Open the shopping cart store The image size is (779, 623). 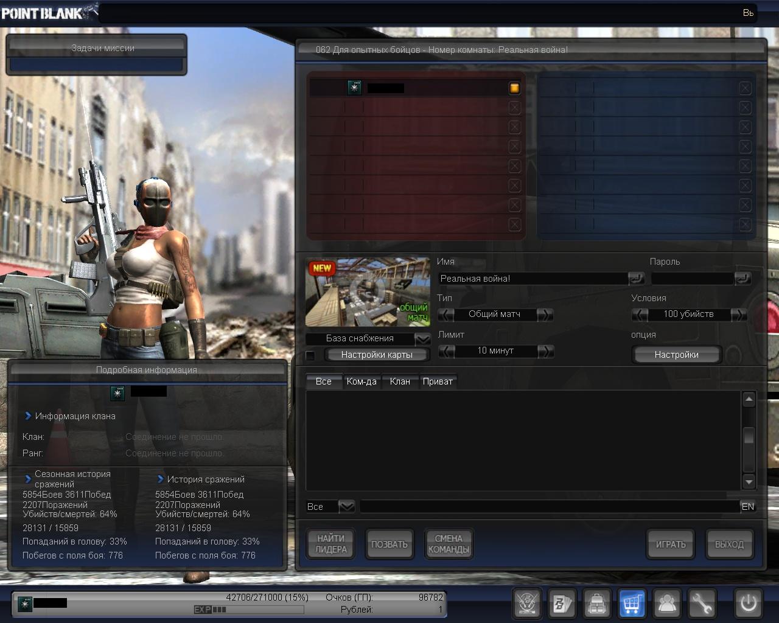(632, 604)
